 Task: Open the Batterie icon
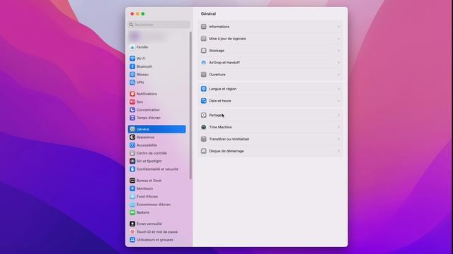(x=132, y=212)
